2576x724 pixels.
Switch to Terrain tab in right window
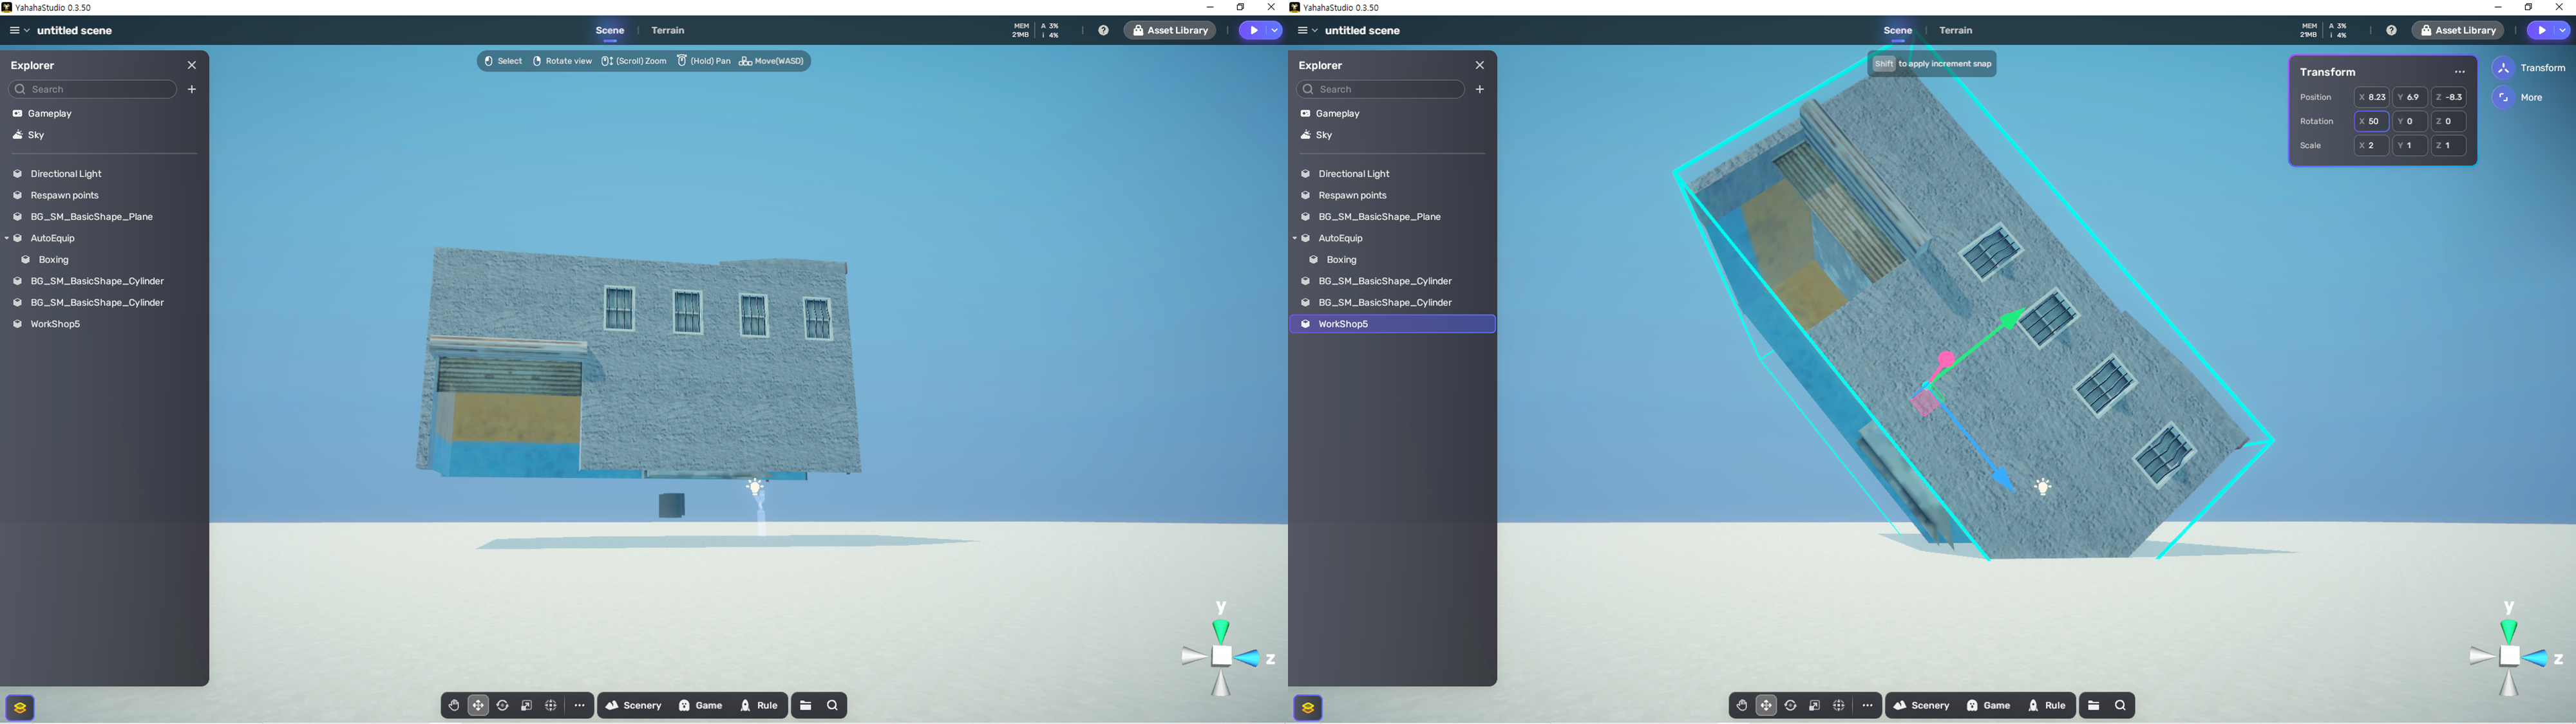click(1955, 31)
